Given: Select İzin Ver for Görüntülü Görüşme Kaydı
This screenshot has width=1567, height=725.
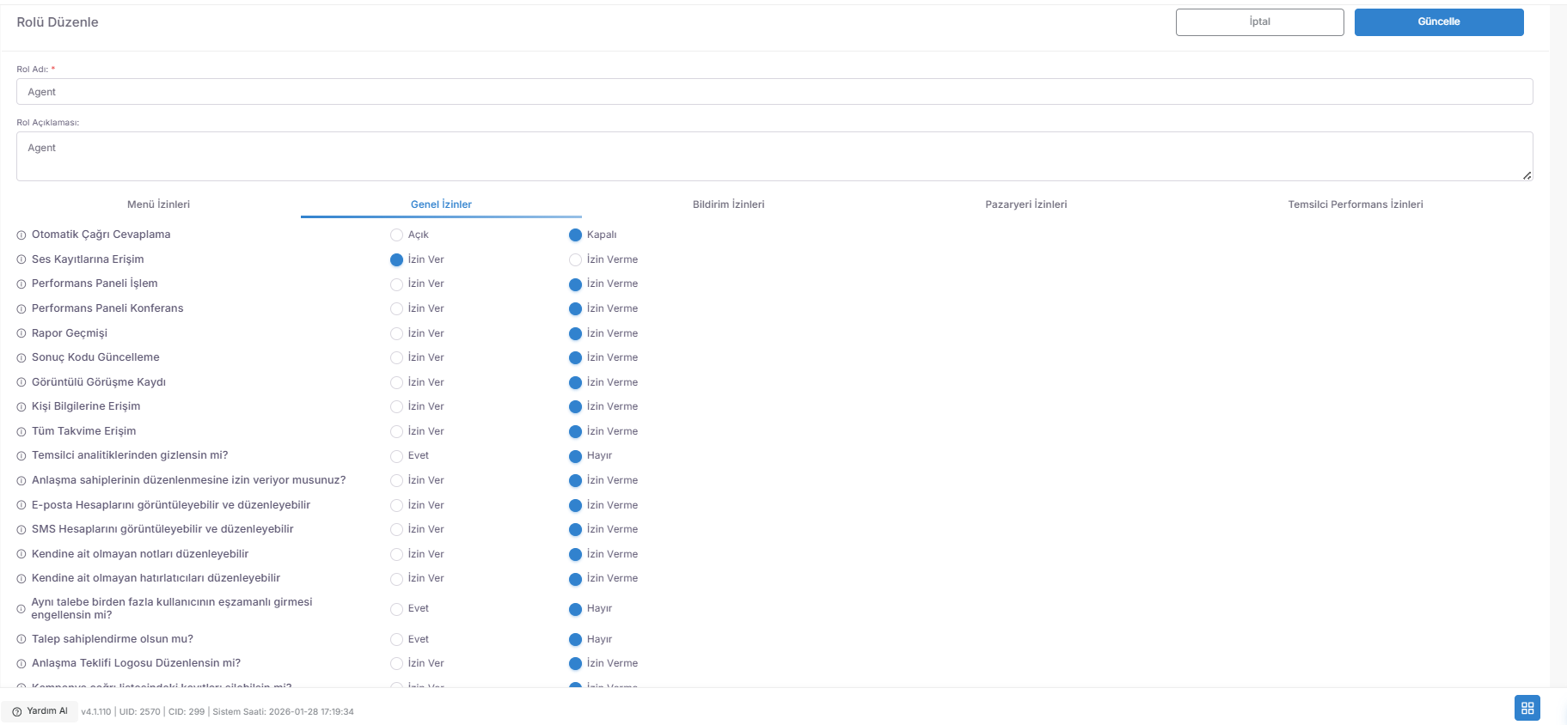Looking at the screenshot, I should [396, 382].
